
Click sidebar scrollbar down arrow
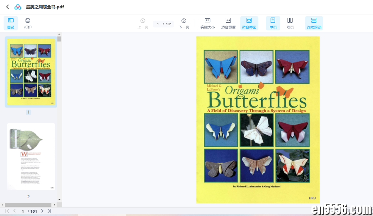click(x=59, y=199)
